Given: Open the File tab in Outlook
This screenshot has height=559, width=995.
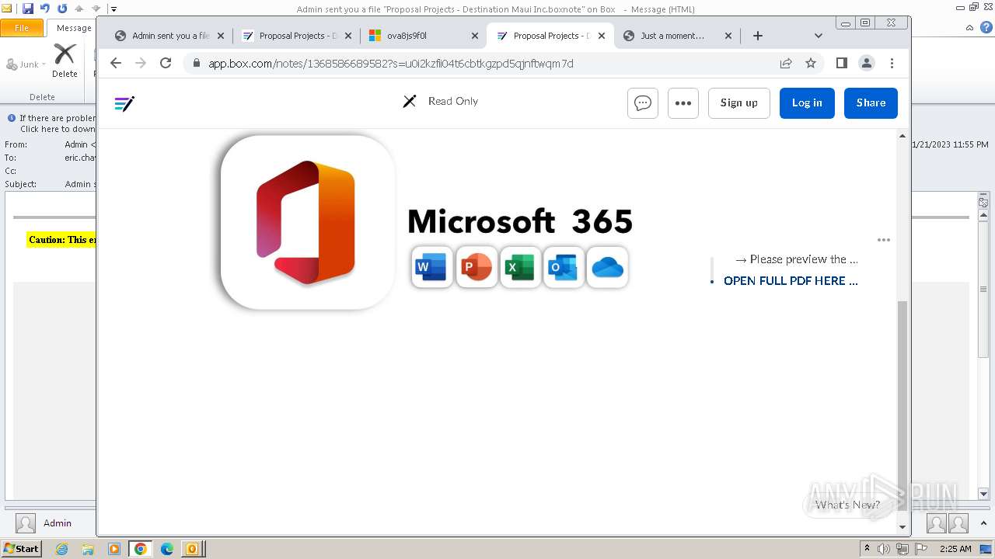Looking at the screenshot, I should click(22, 28).
